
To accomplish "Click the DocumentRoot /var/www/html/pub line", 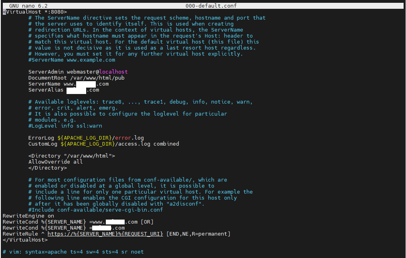I will pyautogui.click(x=77, y=78).
